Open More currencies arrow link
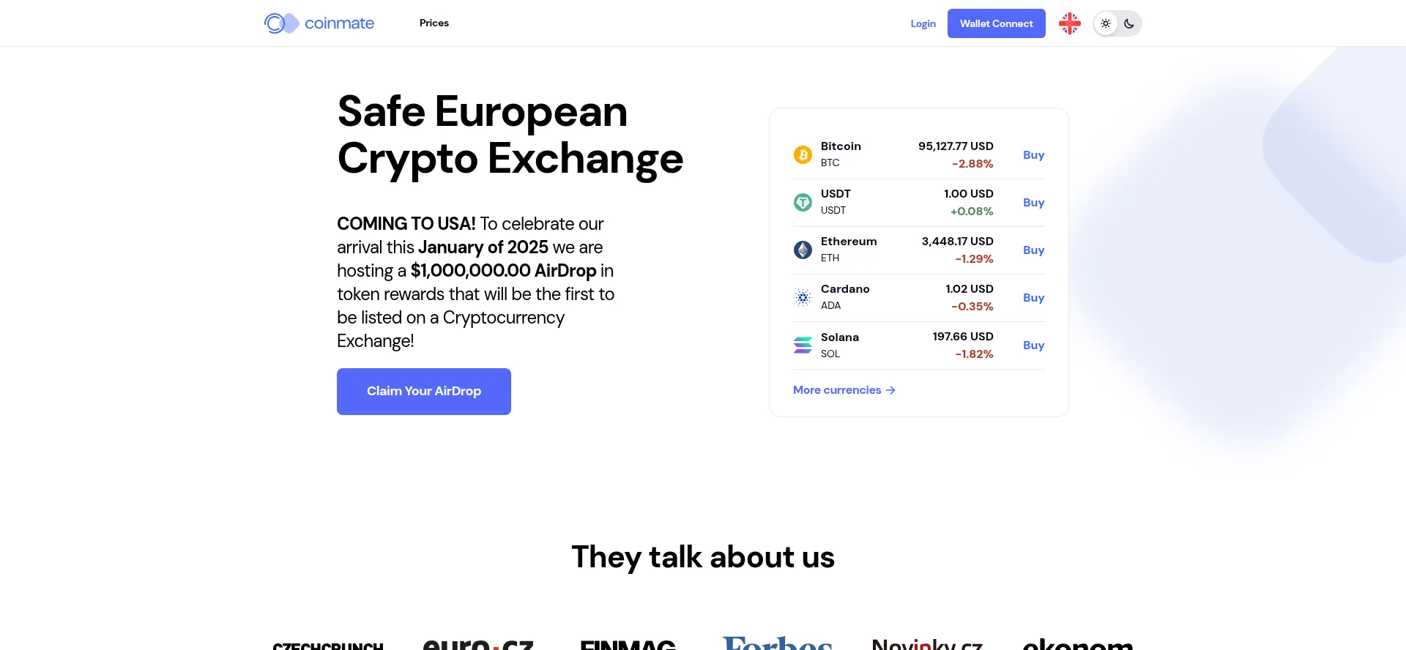 [844, 390]
